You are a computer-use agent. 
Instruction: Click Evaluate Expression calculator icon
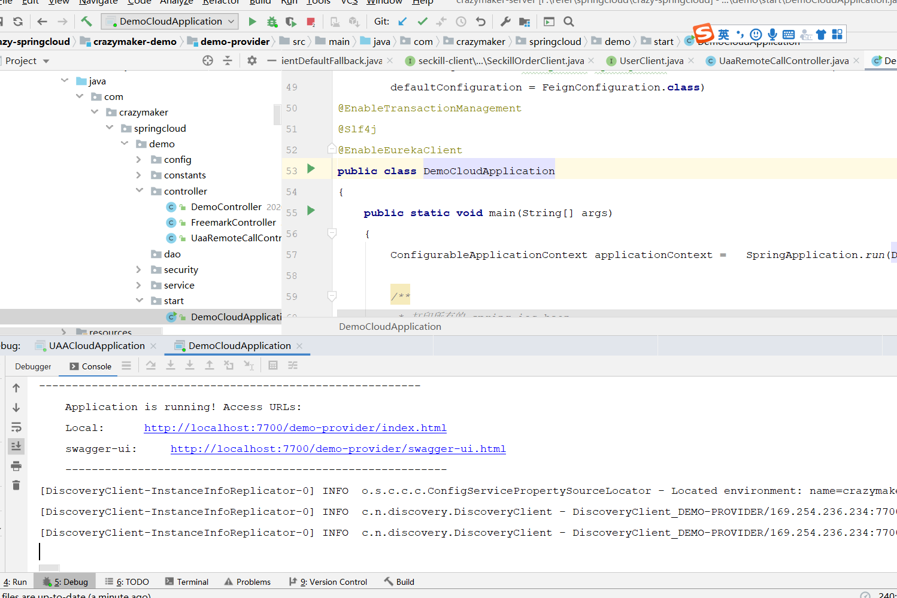[x=273, y=365]
